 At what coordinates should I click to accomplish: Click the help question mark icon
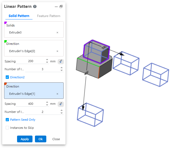coord(35,7)
